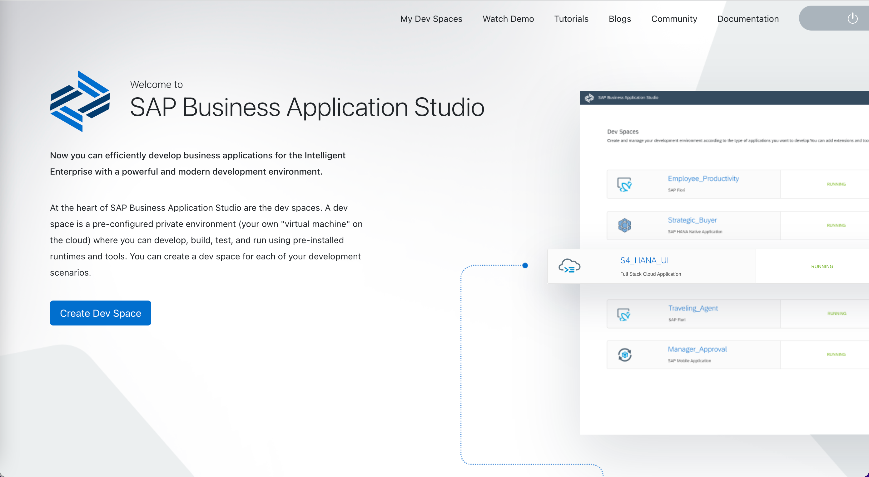Click the SAP Business Application Studio logo
Viewport: 869px width, 477px height.
80,101
